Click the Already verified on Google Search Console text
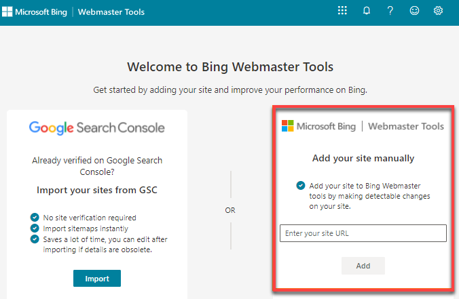Image resolution: width=459 pixels, height=299 pixels. [x=97, y=166]
